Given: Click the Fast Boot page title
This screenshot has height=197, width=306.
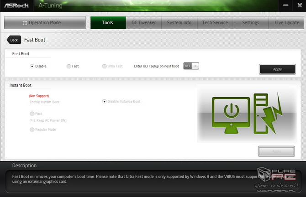Looking at the screenshot, I should click(x=35, y=40).
